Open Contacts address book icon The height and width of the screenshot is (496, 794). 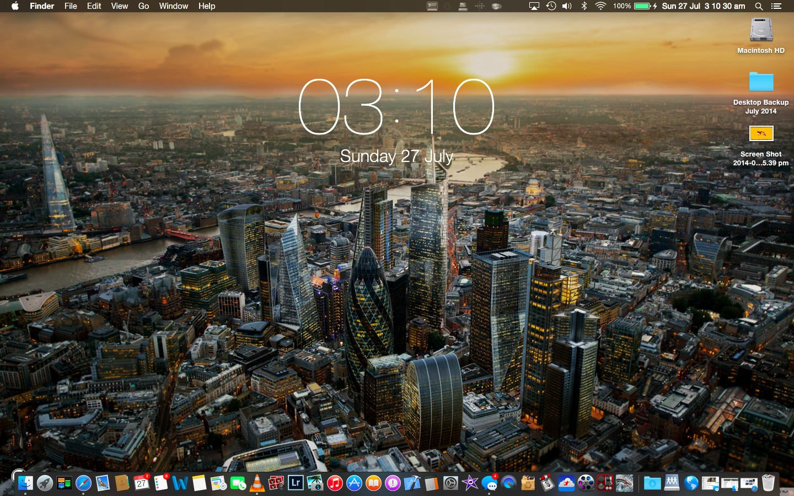122,483
